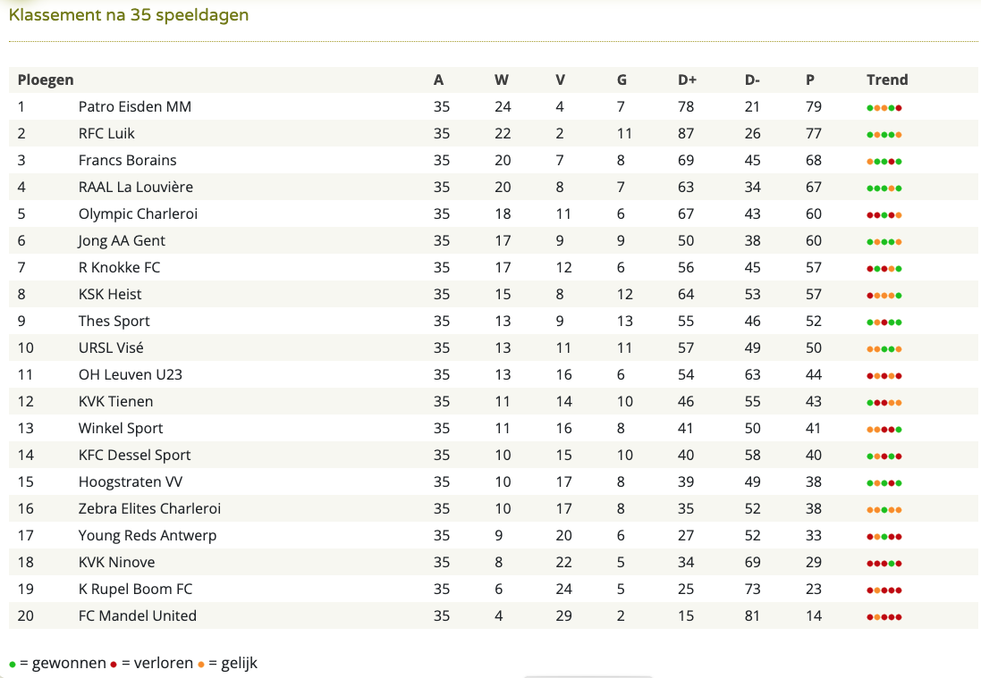
Task: Click the D+ column header
Action: 687,80
